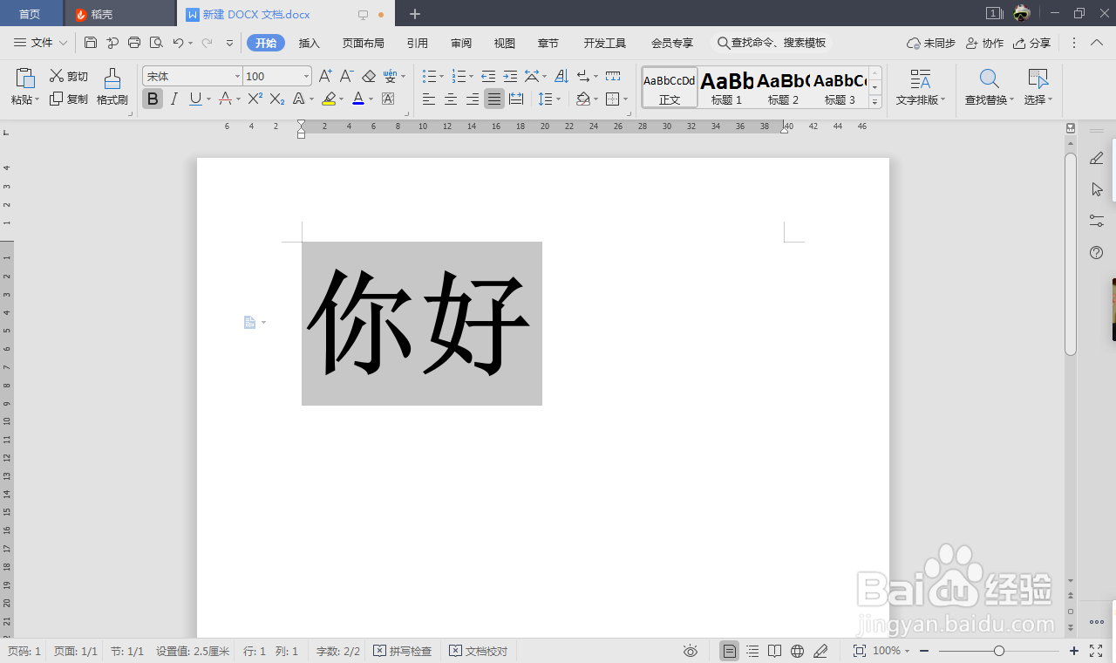Viewport: 1116px width, 663px height.
Task: Toggle justify alignment
Action: [x=494, y=99]
